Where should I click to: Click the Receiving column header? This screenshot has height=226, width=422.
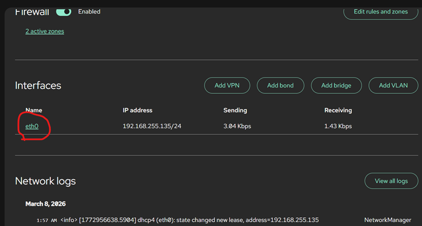[x=338, y=111]
